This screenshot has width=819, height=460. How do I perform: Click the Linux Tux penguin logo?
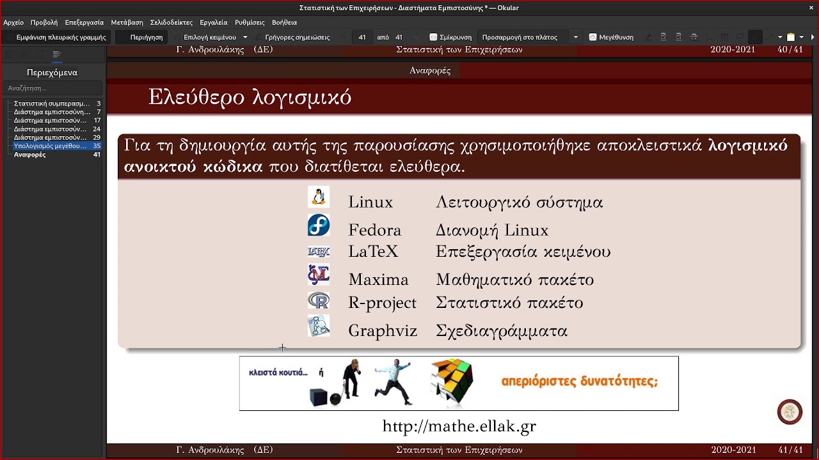[x=319, y=197]
